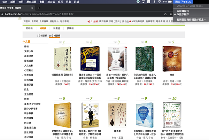This screenshot has height=140, width=209.
Task: Switch to the 即時榜 tab
Action: [29, 28]
